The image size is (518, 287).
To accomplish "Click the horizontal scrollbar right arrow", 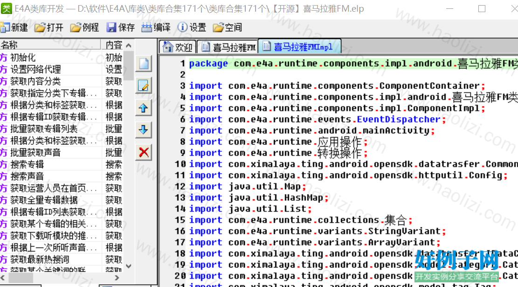I will (117, 278).
